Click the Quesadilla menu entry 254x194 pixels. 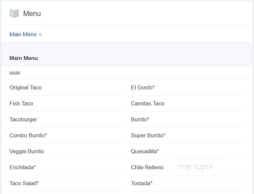[145, 151]
